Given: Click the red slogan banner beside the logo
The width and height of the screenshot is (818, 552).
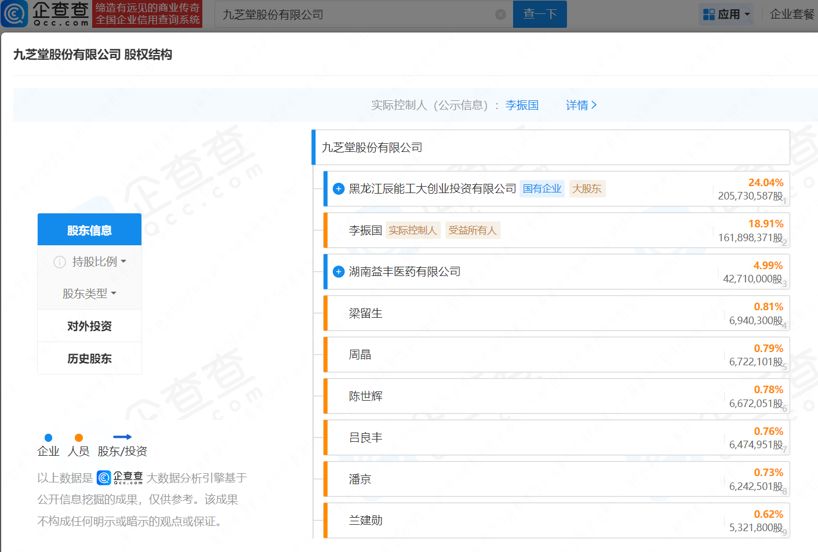Looking at the screenshot, I should point(147,14).
